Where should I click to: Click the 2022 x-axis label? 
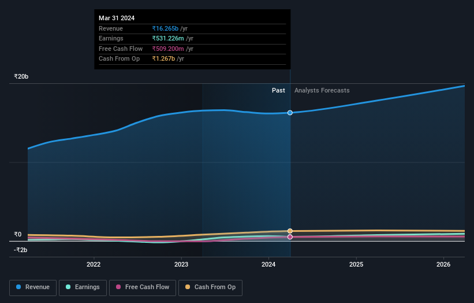pos(94,264)
